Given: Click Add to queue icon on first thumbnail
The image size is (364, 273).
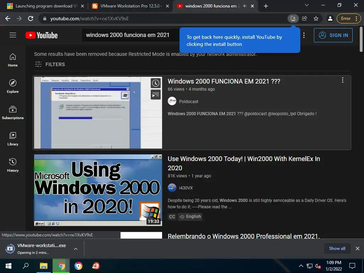Looking at the screenshot, I should pos(156,95).
